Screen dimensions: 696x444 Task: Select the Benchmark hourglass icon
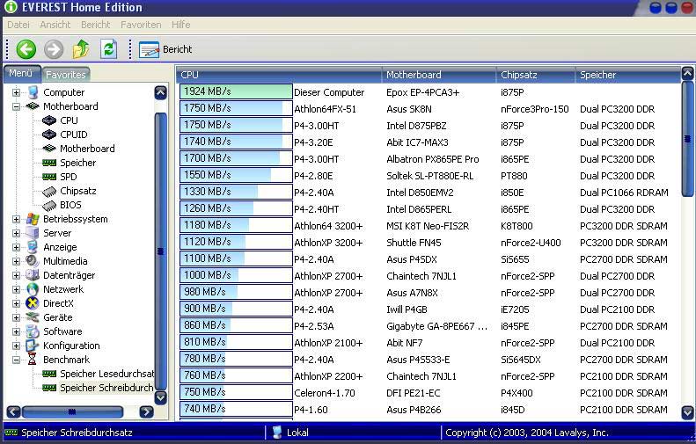click(x=33, y=360)
